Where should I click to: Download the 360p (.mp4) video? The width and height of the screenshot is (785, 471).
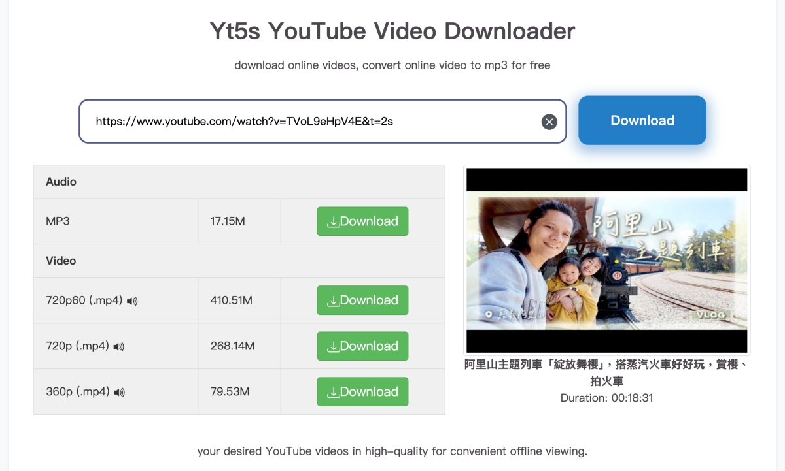click(362, 392)
